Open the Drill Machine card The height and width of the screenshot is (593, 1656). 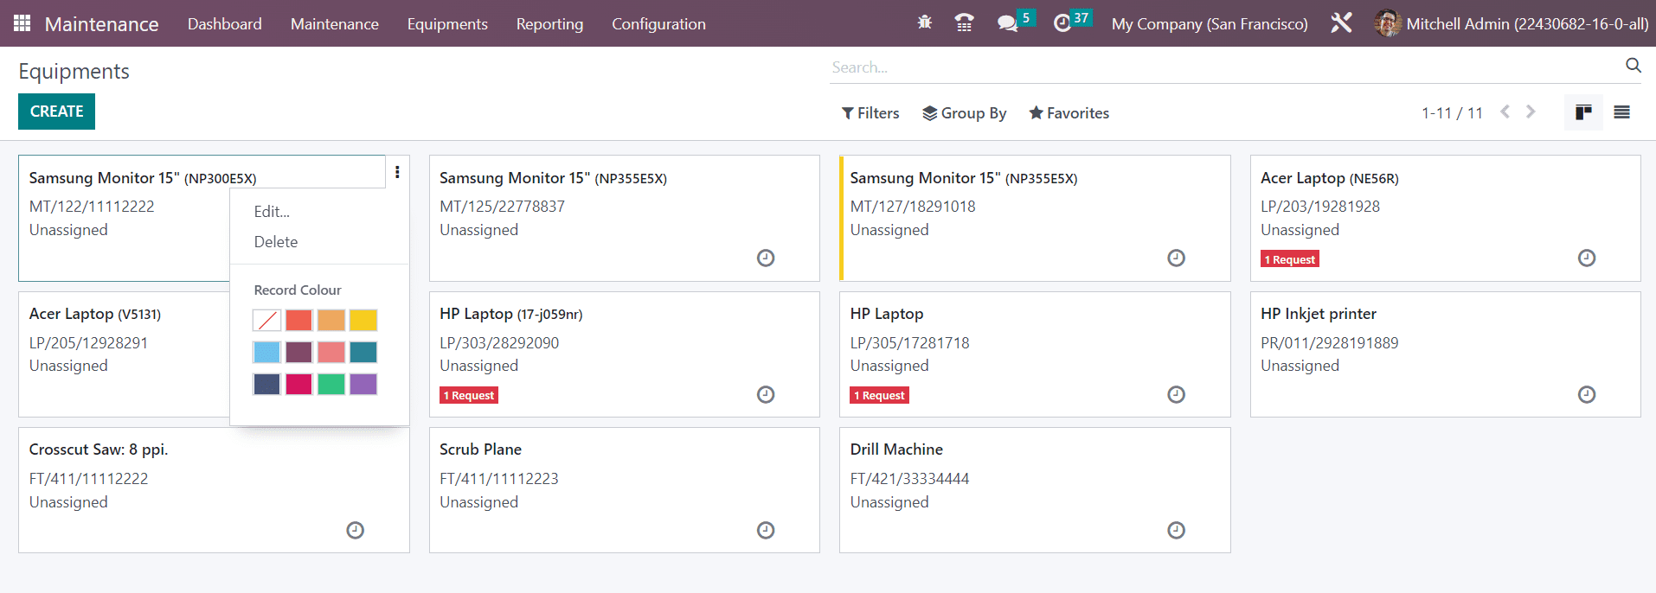point(1035,490)
